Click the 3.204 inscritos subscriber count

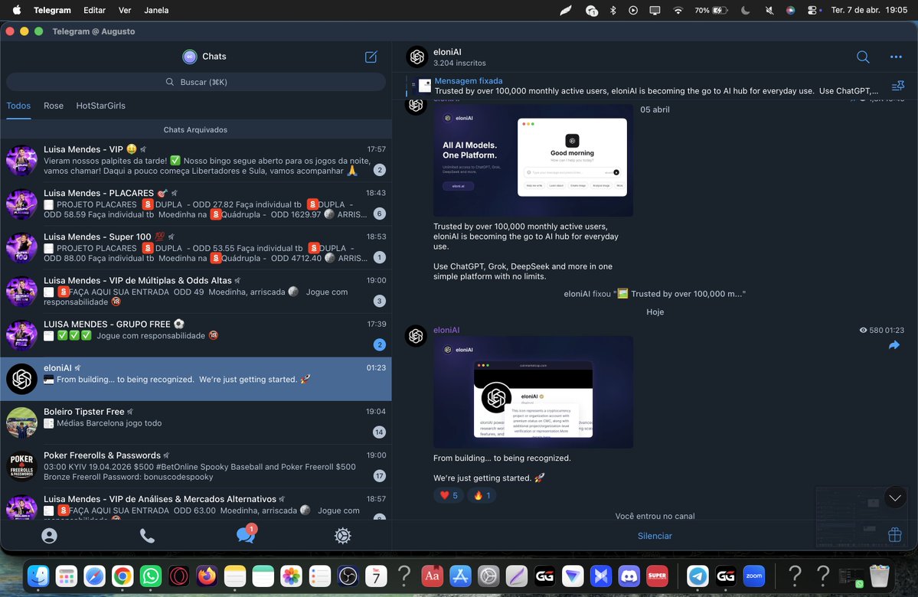pyautogui.click(x=459, y=64)
